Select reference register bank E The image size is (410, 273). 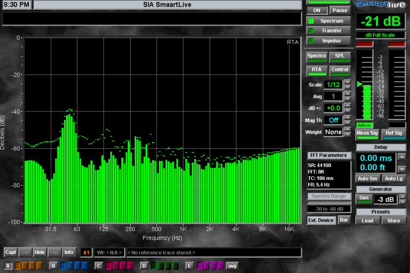(x=189, y=266)
